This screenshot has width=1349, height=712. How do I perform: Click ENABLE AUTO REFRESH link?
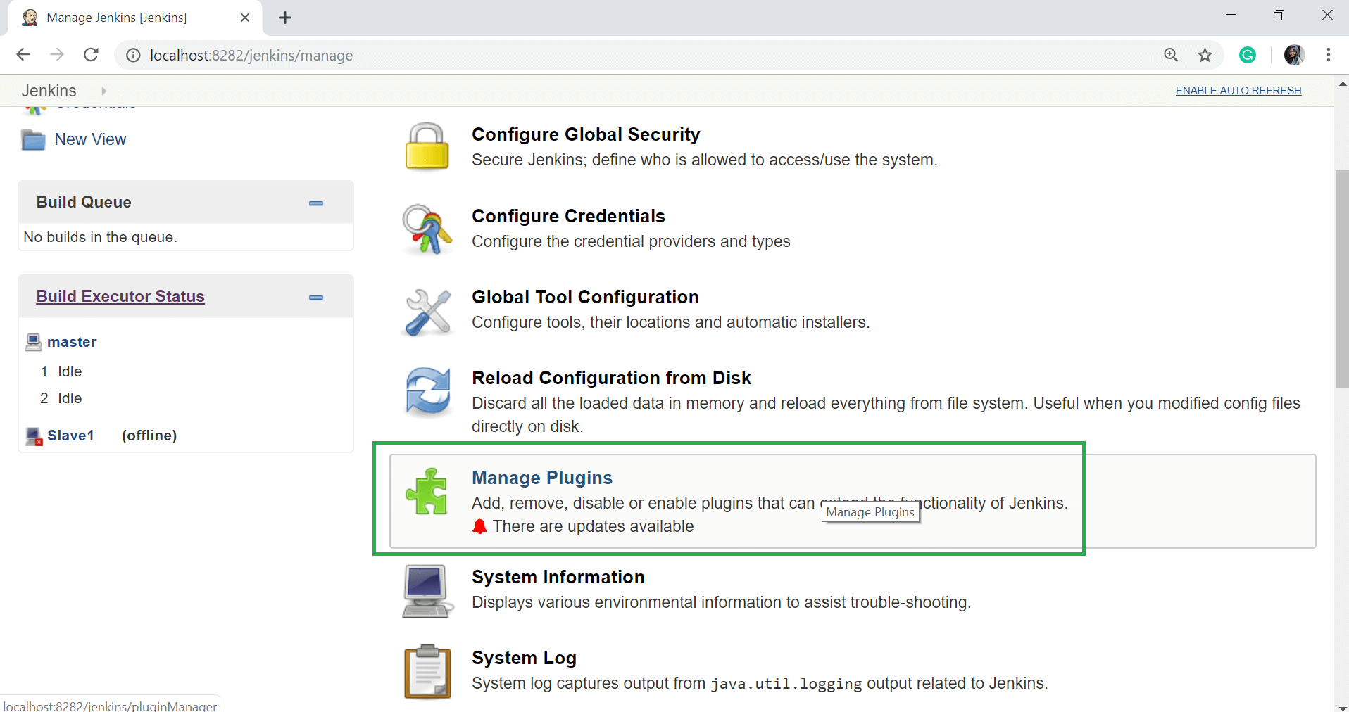(x=1238, y=90)
